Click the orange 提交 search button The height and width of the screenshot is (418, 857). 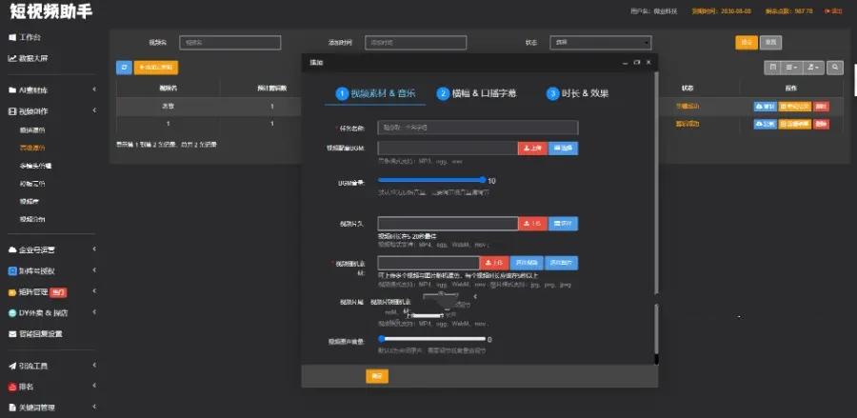pos(746,43)
